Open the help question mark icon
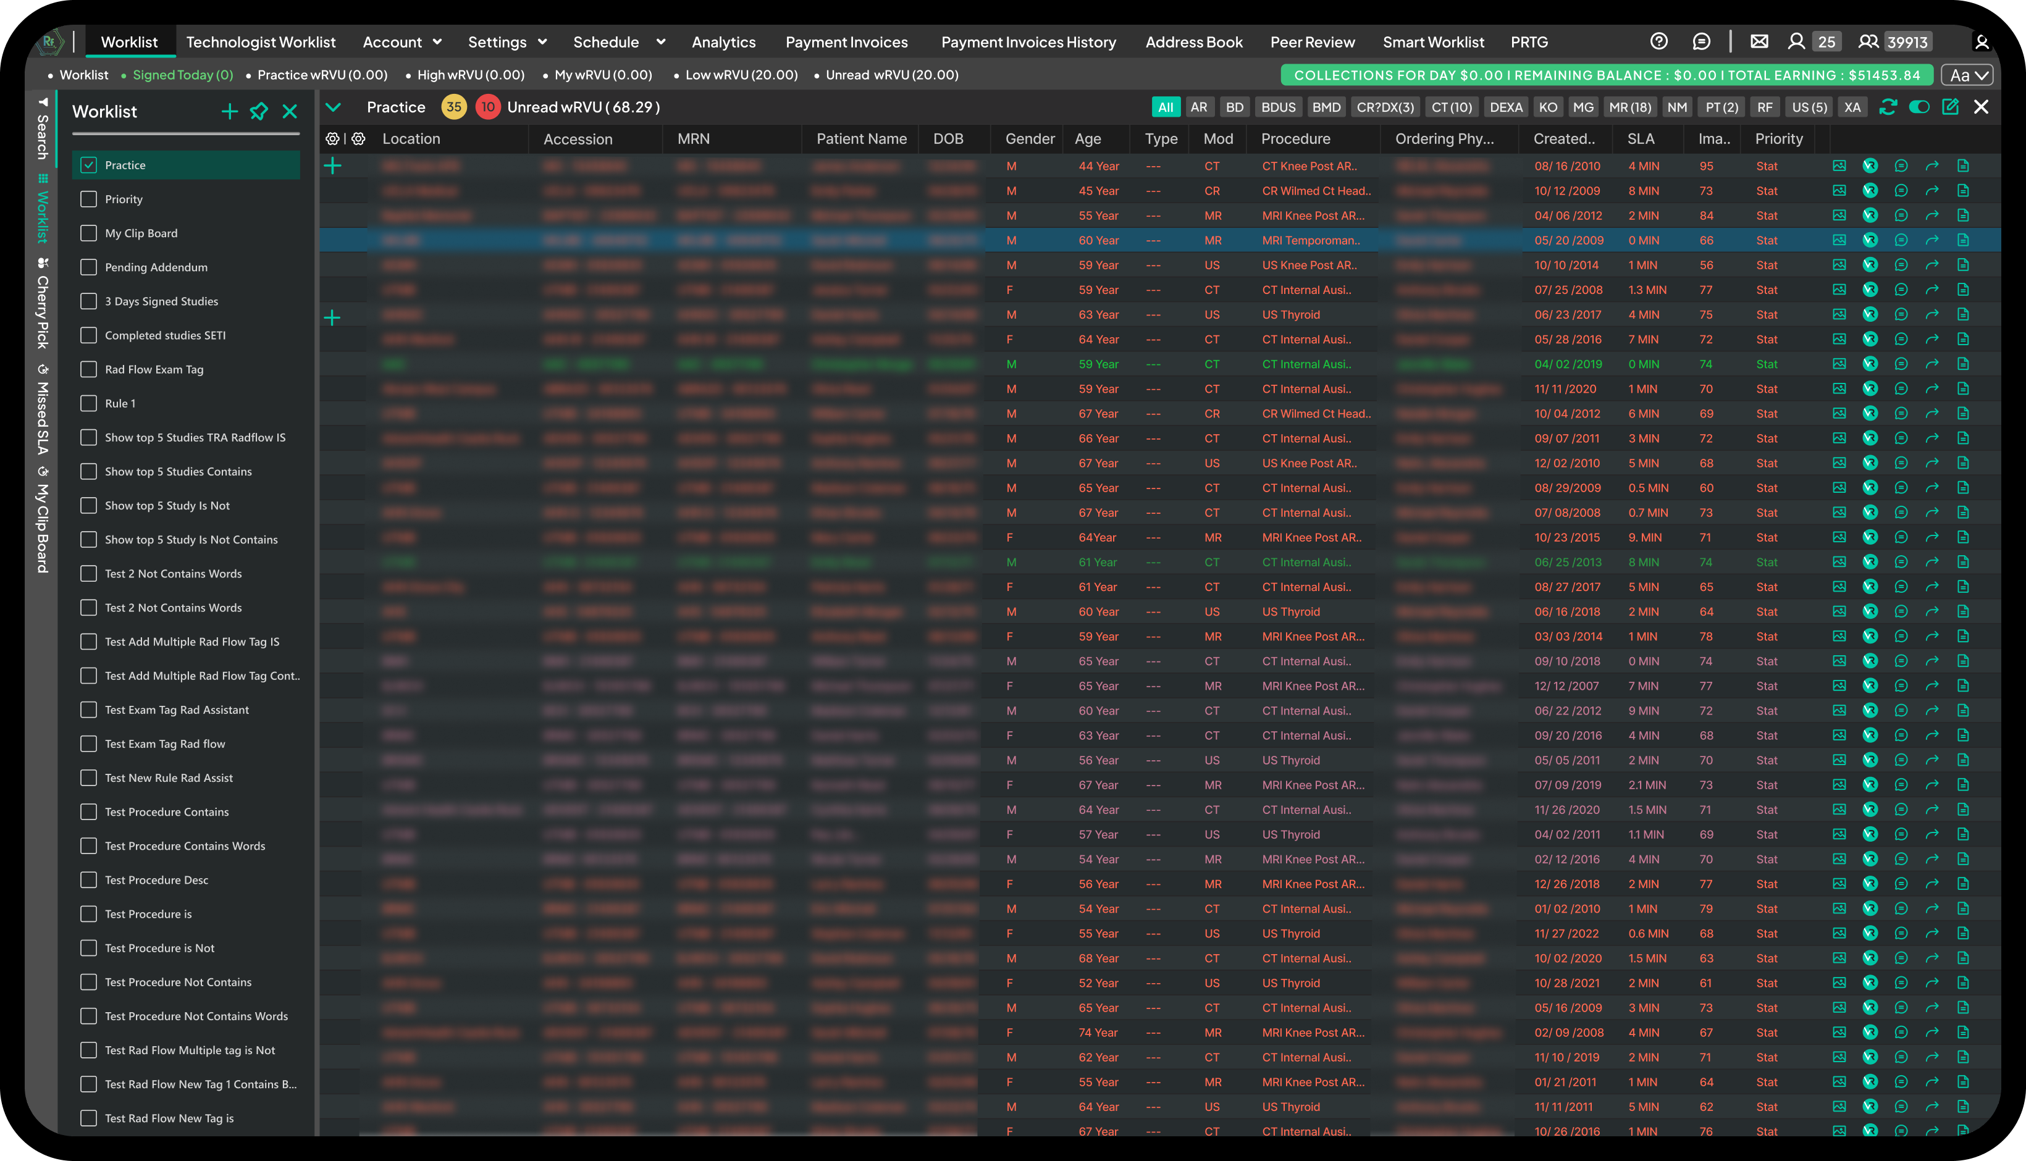 pyautogui.click(x=1658, y=41)
